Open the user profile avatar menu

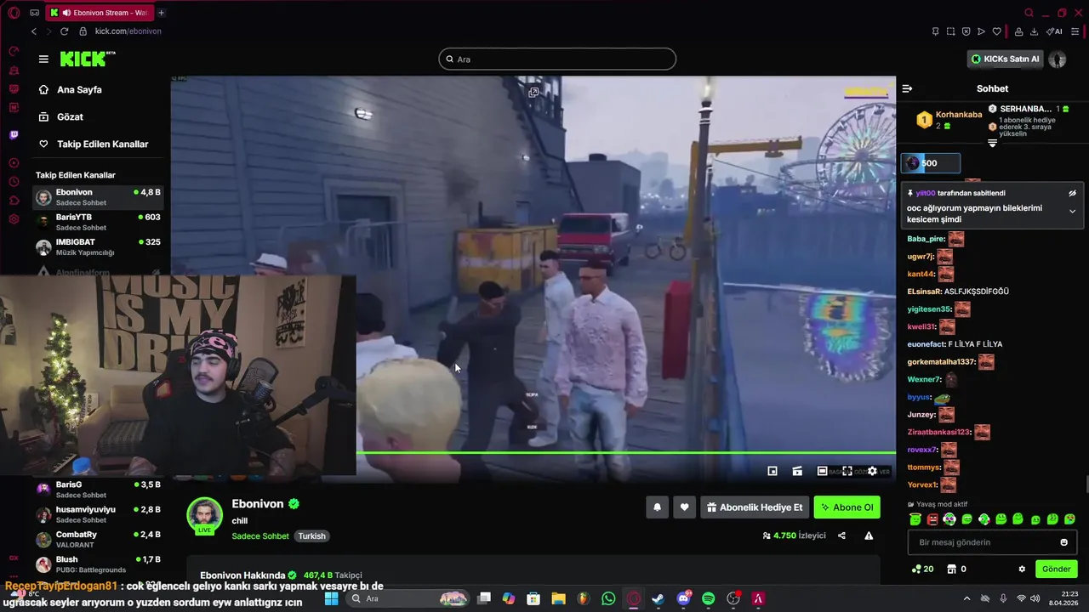[1058, 59]
